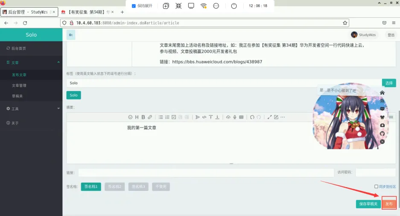Screen dimensions: 400x216
Task: Switch editing mode with pencil-square icon
Action: pyautogui.click(x=276, y=117)
